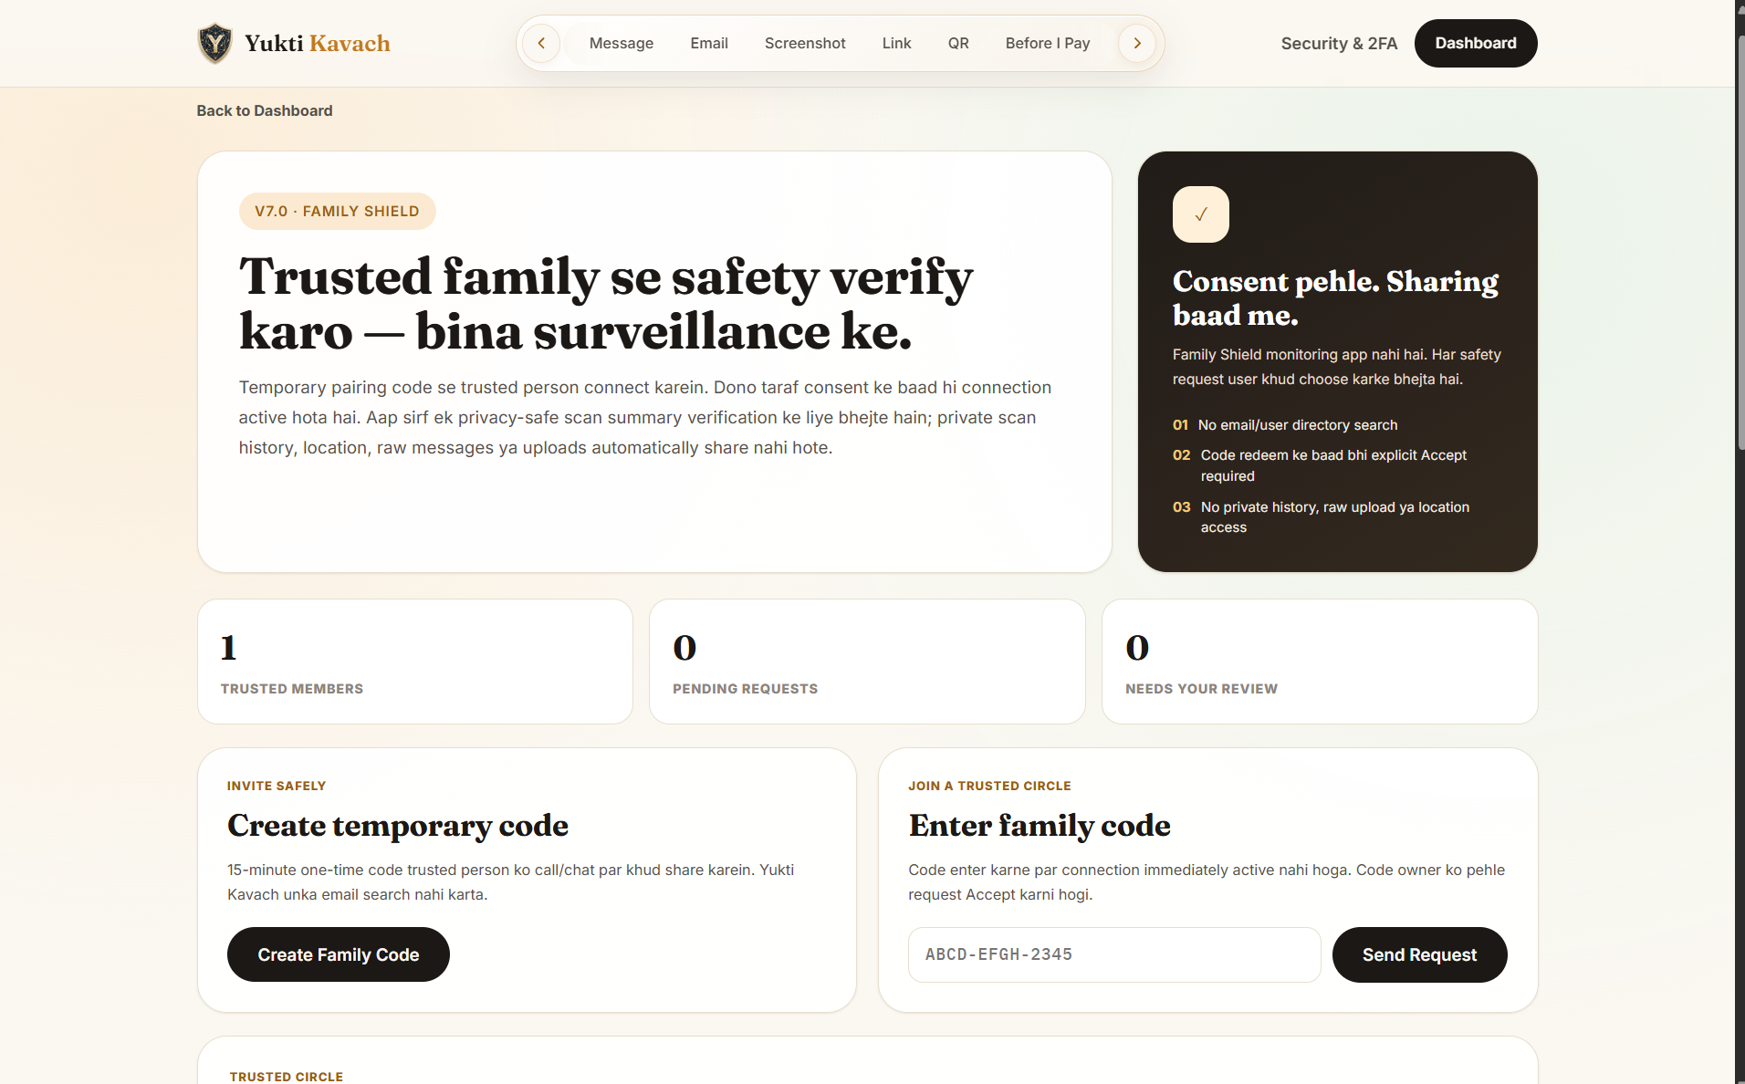Screen dimensions: 1745x1084
Task: Click the Dashboard button
Action: pyautogui.click(x=1476, y=43)
